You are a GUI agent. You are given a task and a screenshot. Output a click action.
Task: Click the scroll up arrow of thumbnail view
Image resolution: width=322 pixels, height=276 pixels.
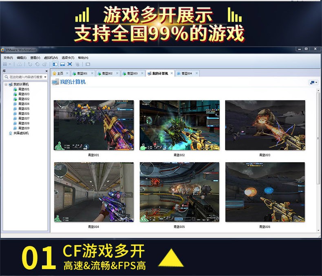(x=318, y=90)
